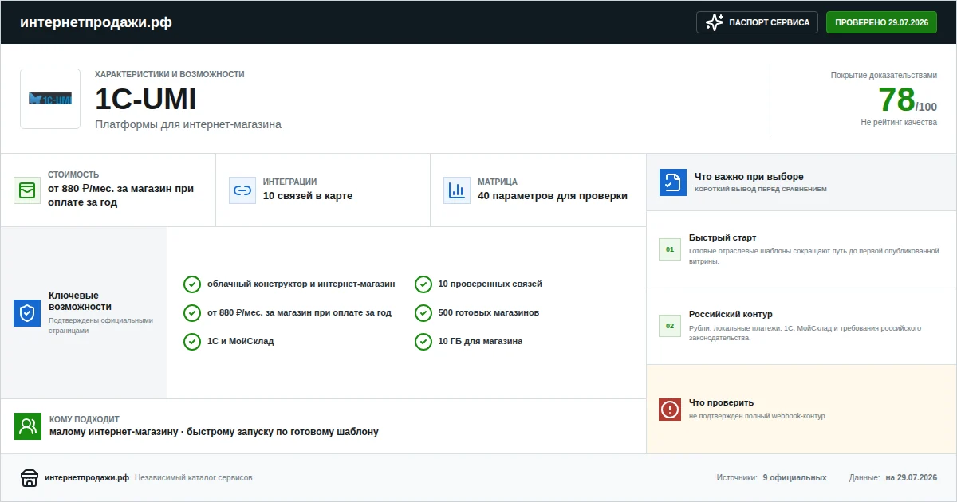Click Независимый каталог сервисов footer text
The image size is (957, 502).
(x=194, y=477)
